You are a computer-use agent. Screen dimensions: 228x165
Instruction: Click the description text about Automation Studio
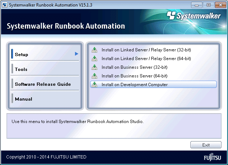(x=77, y=121)
